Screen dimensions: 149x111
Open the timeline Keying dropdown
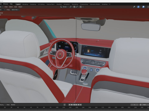tap(2, 105)
